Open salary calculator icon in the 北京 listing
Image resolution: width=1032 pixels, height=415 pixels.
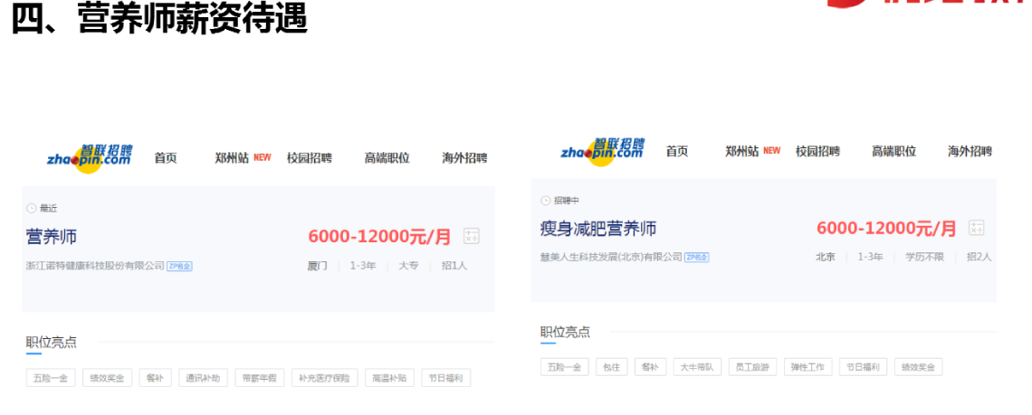tap(977, 228)
